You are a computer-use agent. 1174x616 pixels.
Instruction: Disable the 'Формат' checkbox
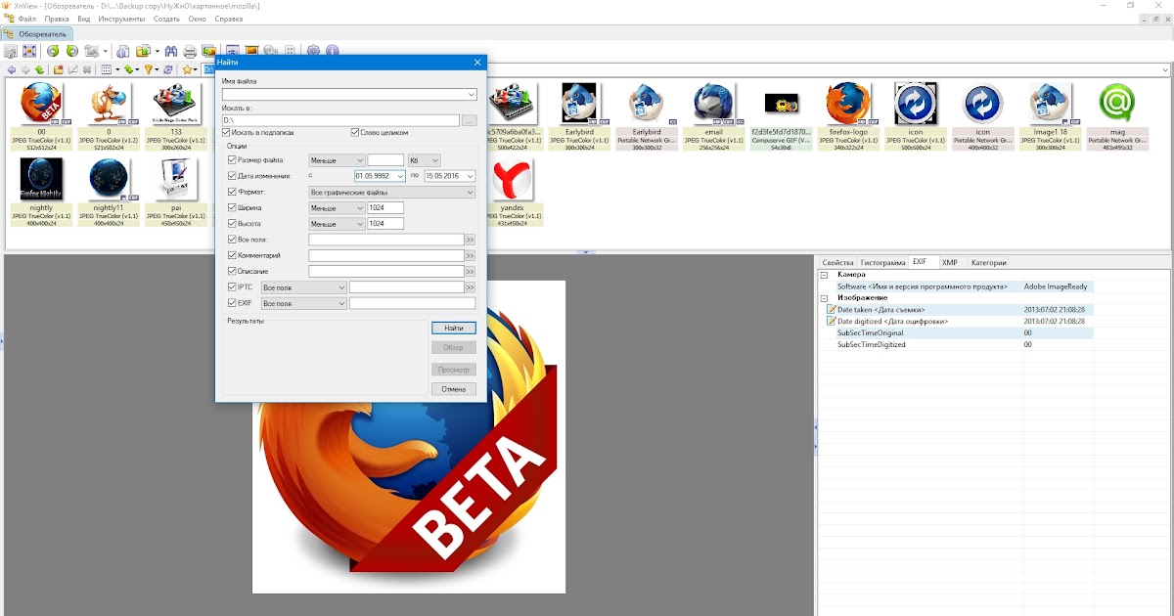232,192
